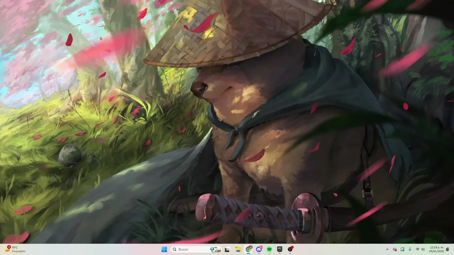Click the Windows Update sync tray icon
The image size is (454, 255).
pyautogui.click(x=402, y=249)
